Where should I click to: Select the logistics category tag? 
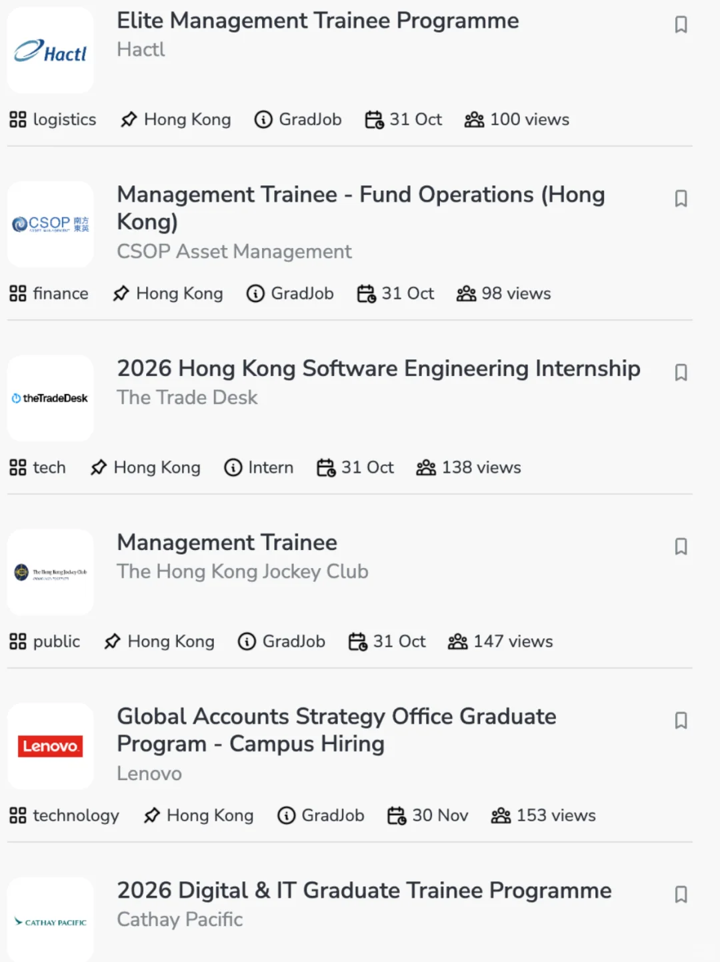(53, 119)
